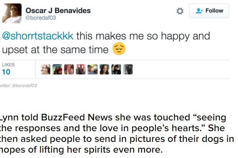Follow Oscar J Benavides
The width and height of the screenshot is (238, 158).
click(209, 11)
